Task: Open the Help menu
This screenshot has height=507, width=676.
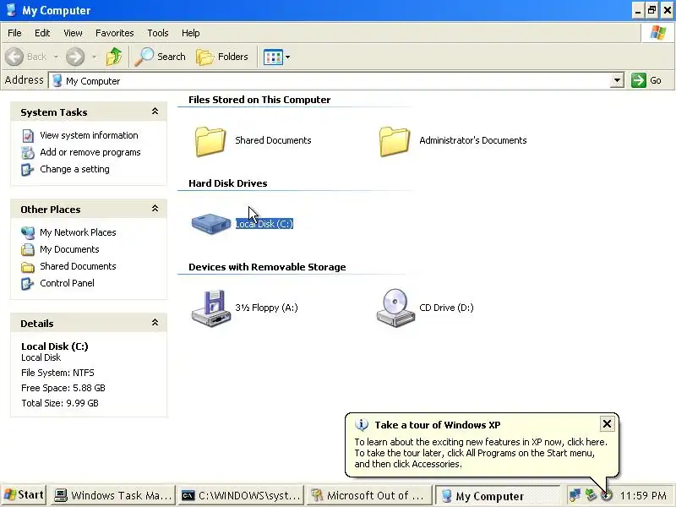Action: 191,33
